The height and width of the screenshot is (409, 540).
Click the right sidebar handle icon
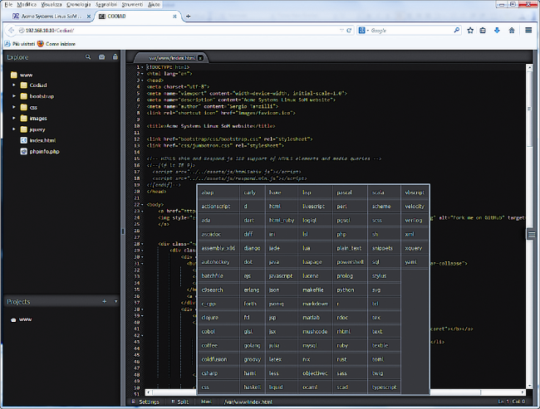click(532, 235)
